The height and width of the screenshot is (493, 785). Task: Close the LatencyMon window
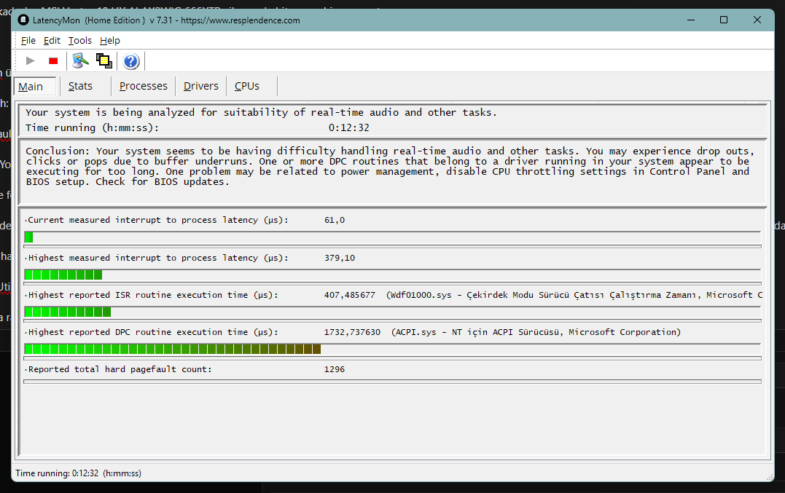click(x=757, y=20)
